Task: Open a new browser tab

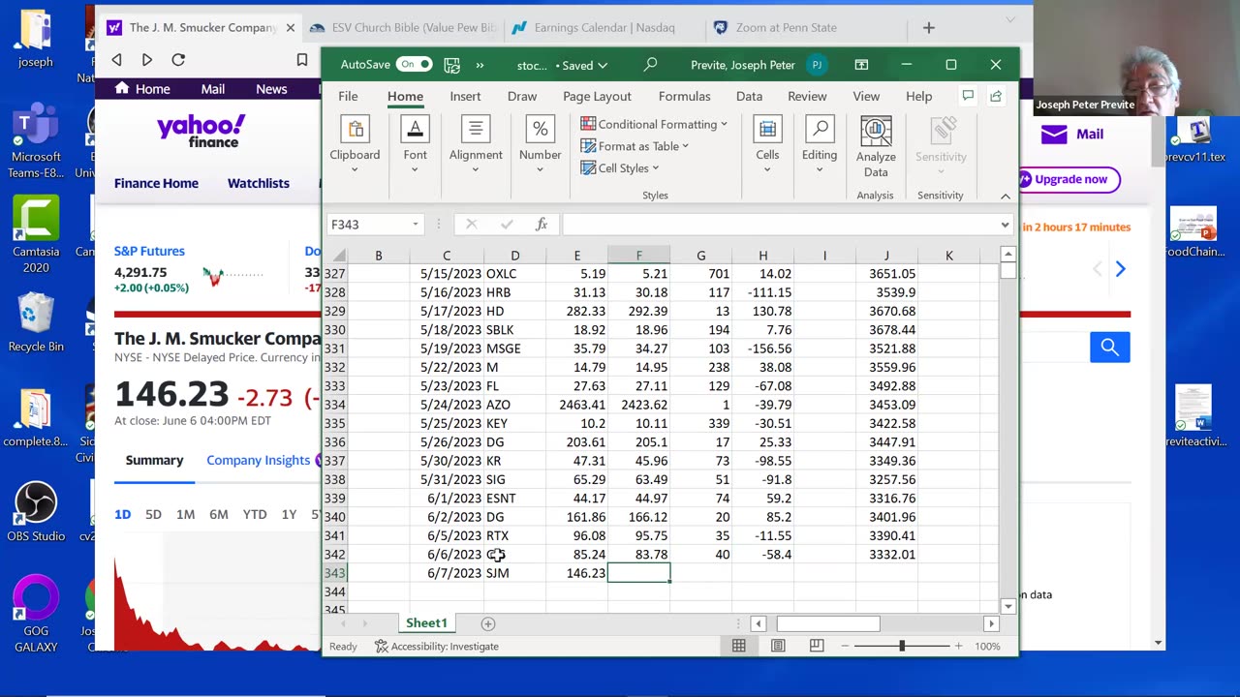Action: [929, 28]
